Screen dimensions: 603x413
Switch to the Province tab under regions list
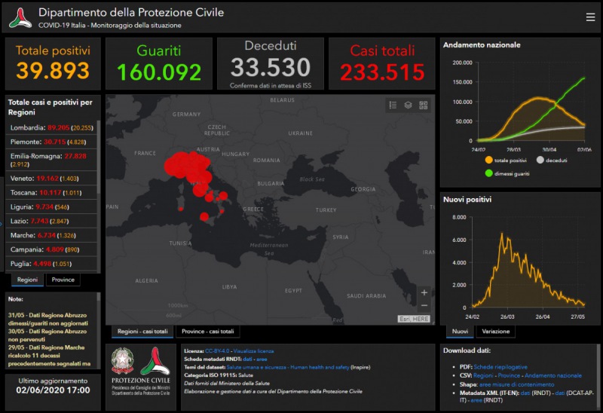[x=63, y=280]
